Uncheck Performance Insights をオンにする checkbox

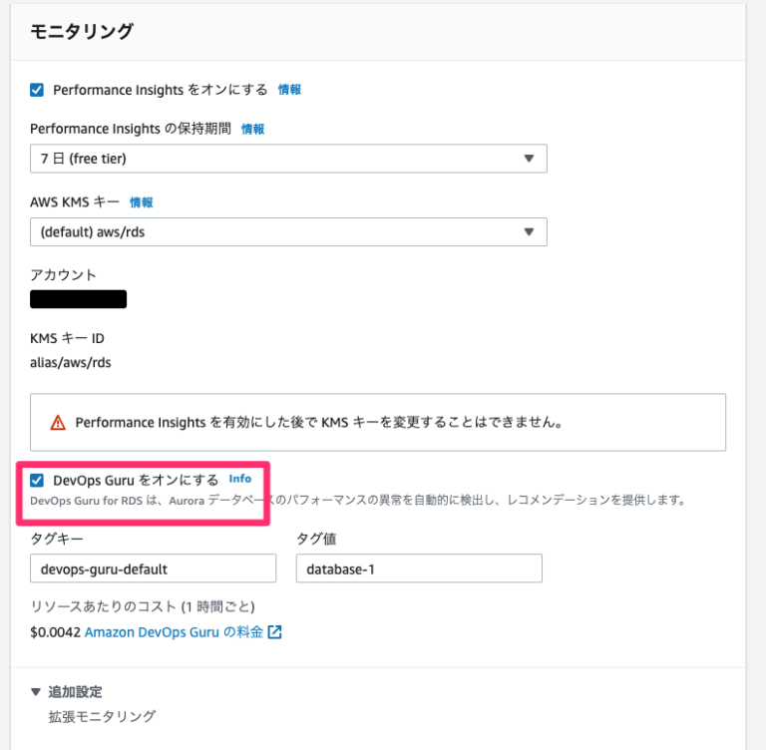pos(37,90)
